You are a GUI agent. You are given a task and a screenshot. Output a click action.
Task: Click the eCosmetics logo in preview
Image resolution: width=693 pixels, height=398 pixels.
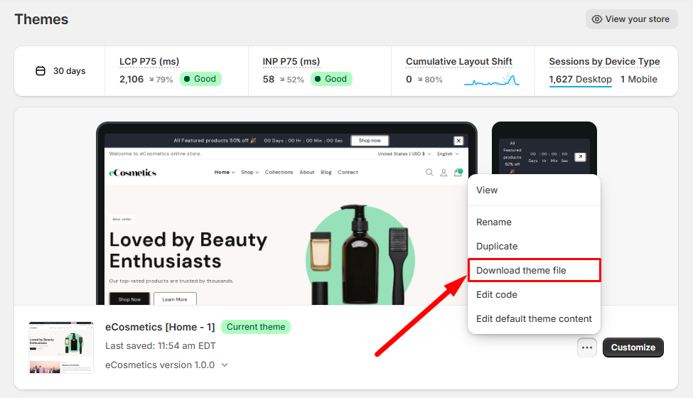(133, 173)
